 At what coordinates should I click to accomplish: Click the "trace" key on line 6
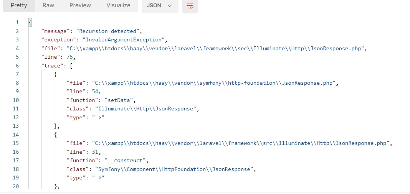point(52,66)
